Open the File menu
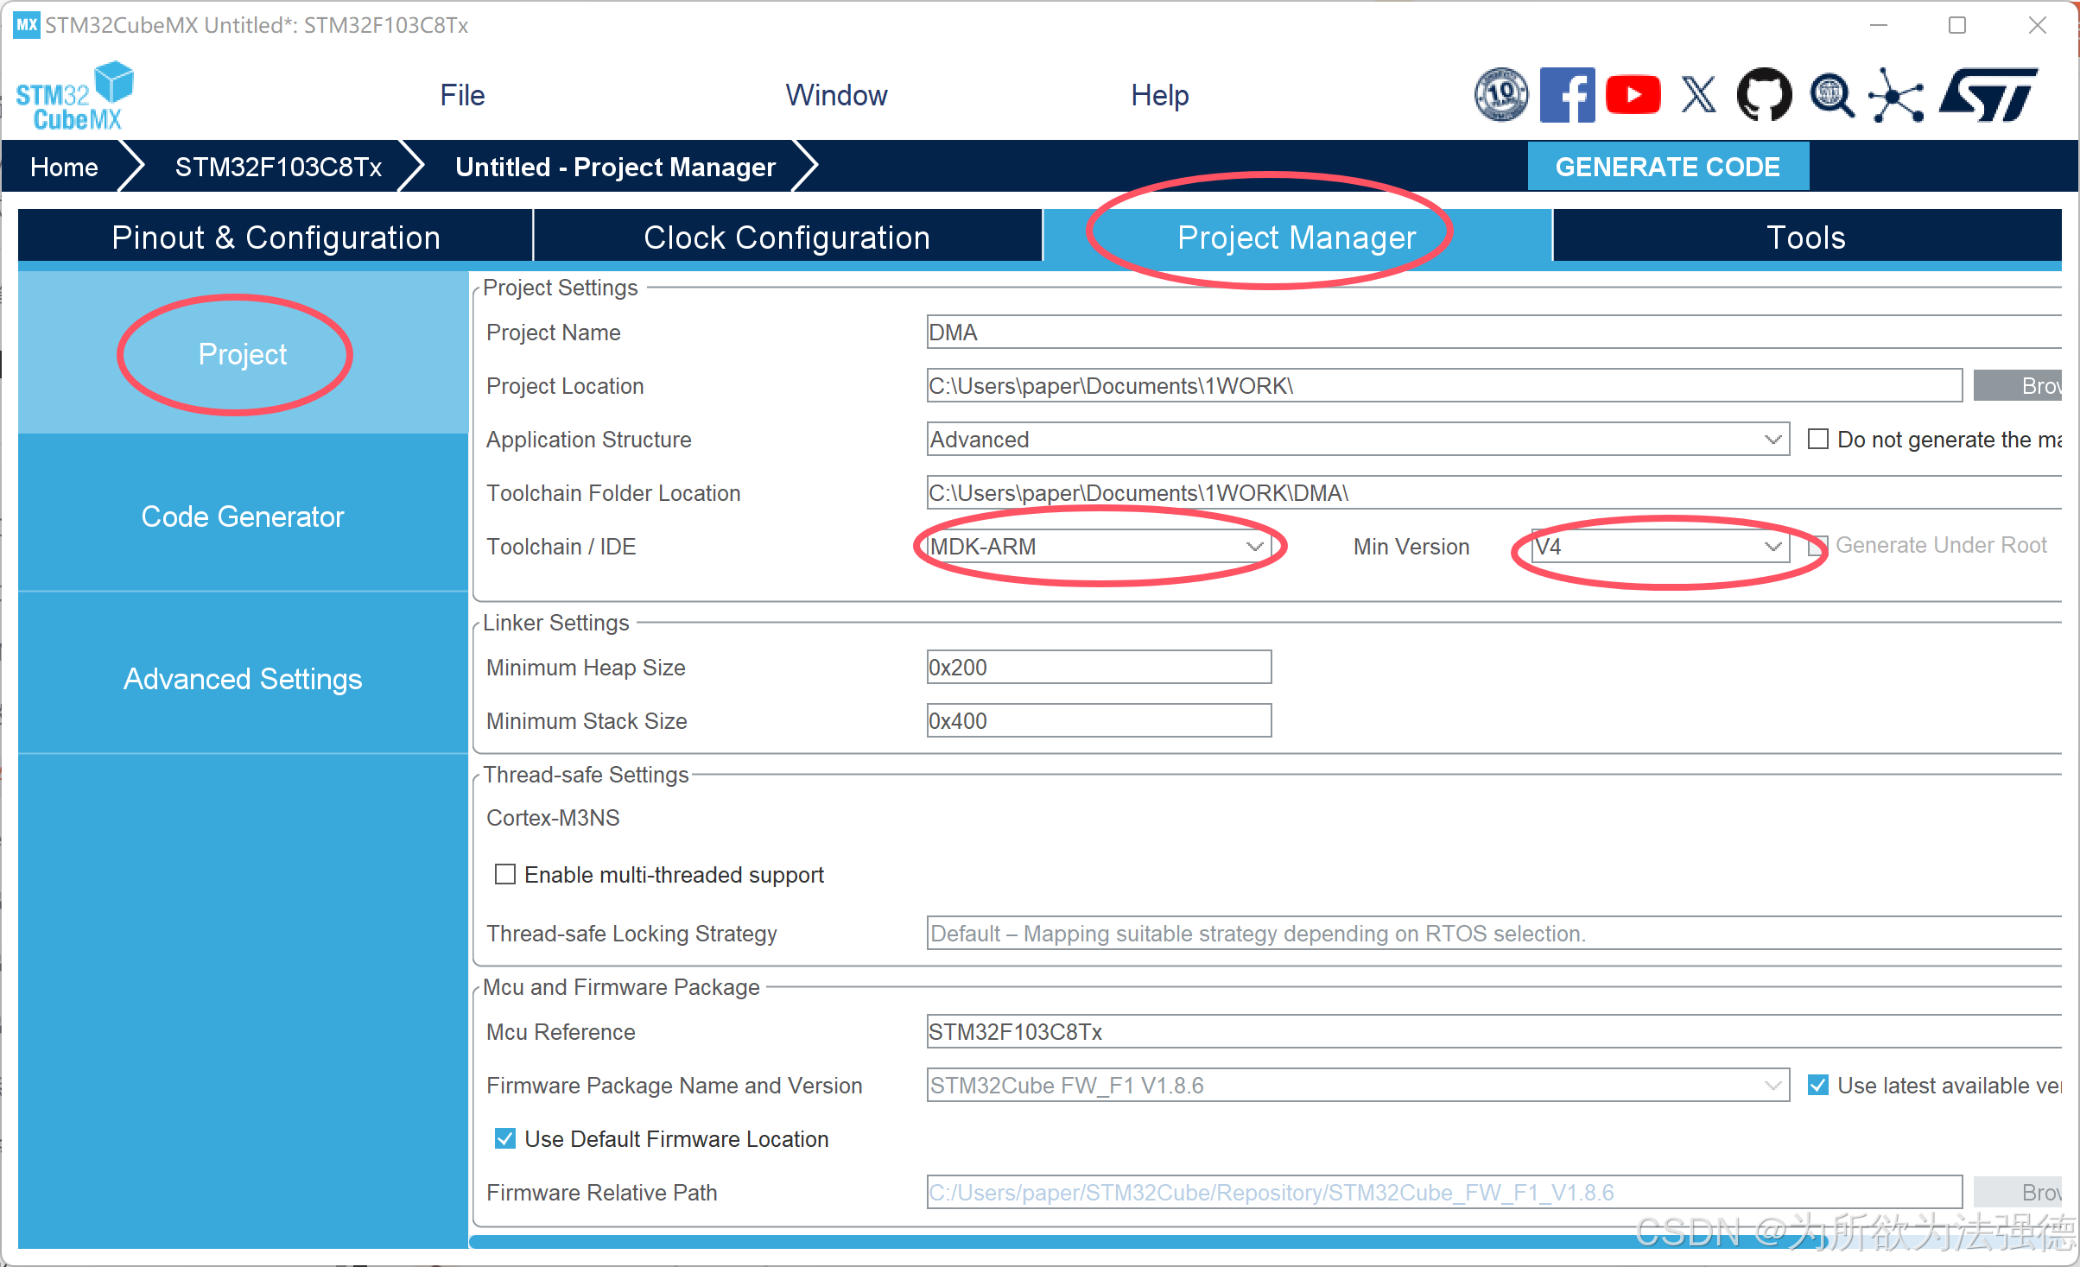 coord(462,95)
